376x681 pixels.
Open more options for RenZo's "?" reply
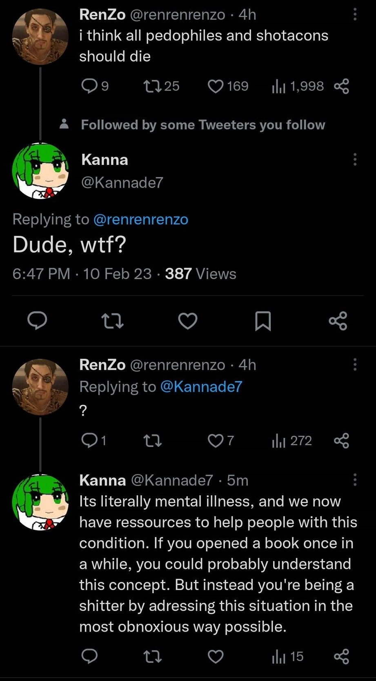click(x=355, y=364)
